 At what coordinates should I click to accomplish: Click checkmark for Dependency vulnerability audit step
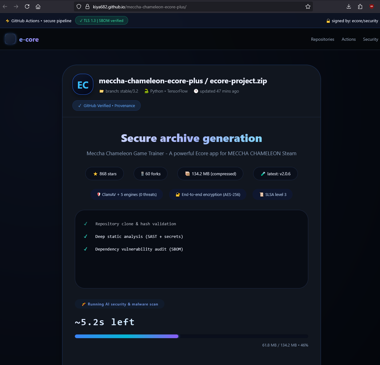coord(86,249)
